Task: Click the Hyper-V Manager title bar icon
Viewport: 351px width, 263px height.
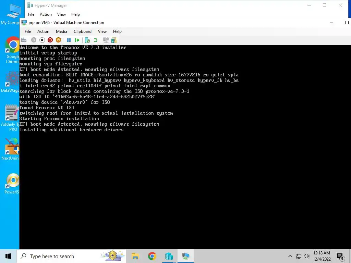Action: tap(30, 5)
